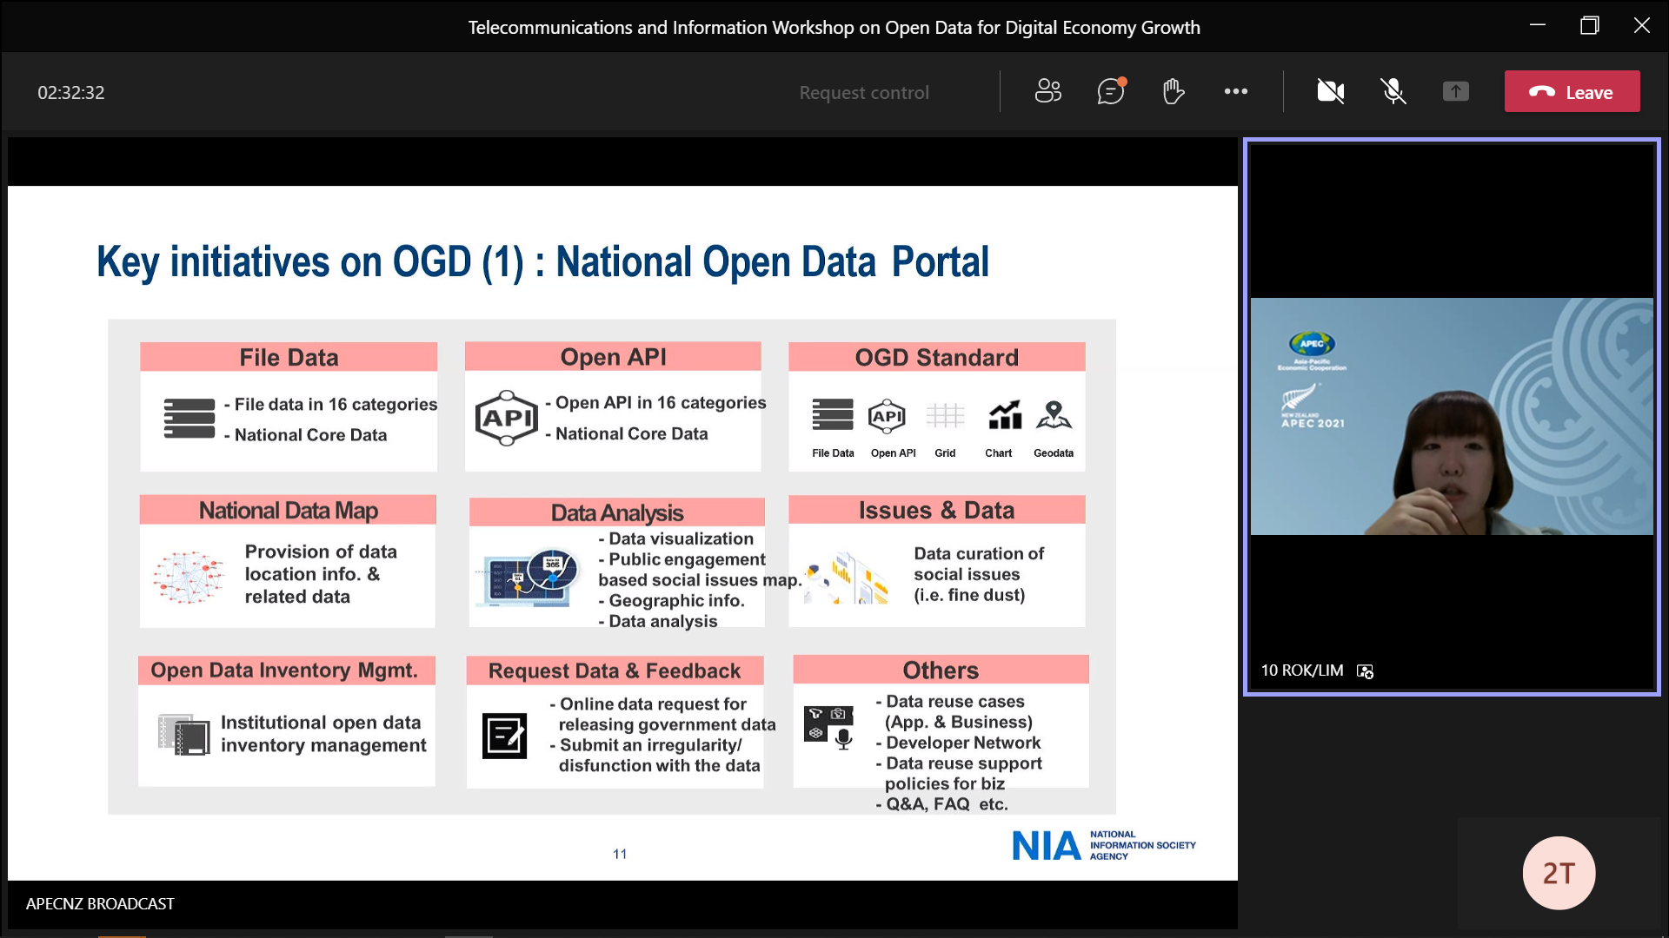Click the APECNZ BROADCAST label
1669x938 pixels.
point(98,903)
